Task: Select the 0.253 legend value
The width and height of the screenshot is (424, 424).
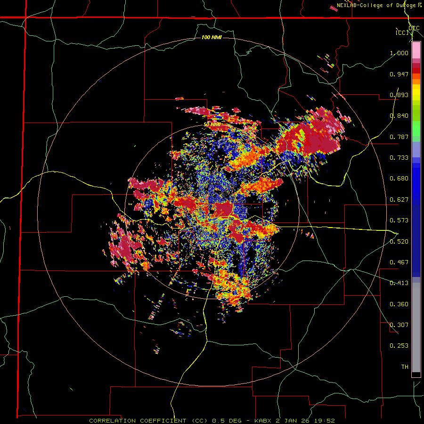Action: 399,346
